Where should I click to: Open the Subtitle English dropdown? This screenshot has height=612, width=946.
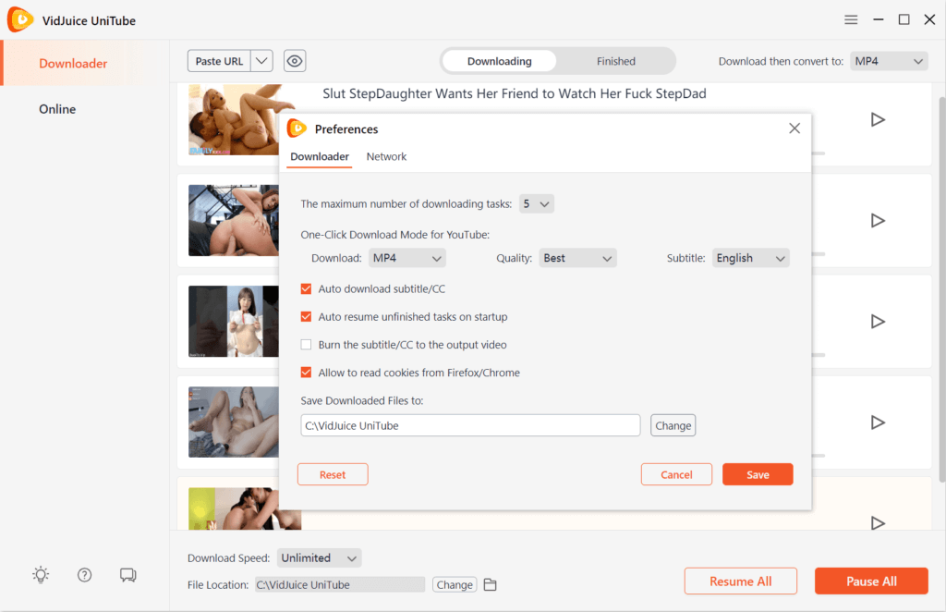750,258
